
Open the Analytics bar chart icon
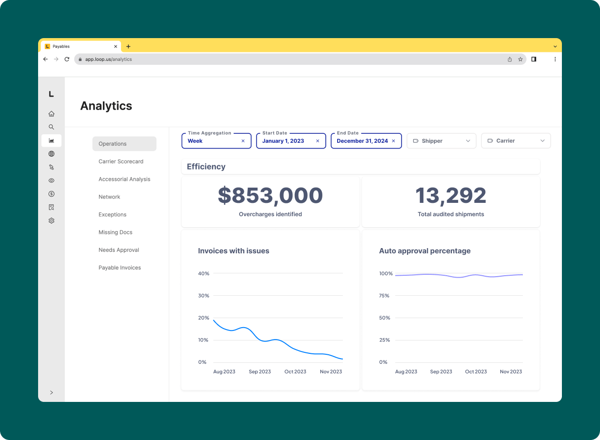(x=51, y=140)
